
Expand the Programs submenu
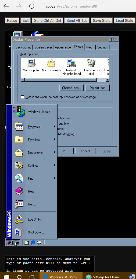[35, 127]
